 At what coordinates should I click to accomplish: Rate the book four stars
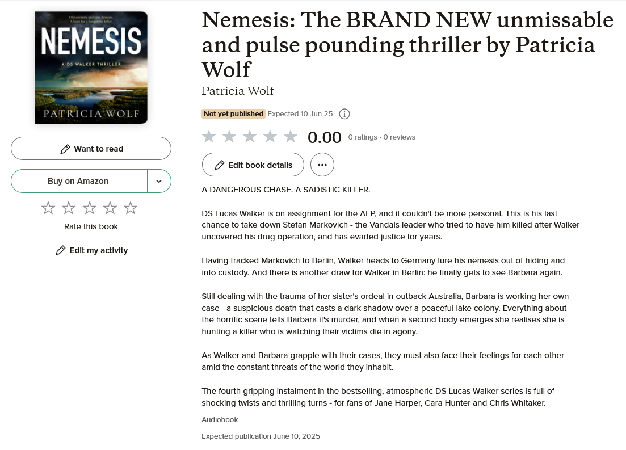[110, 208]
